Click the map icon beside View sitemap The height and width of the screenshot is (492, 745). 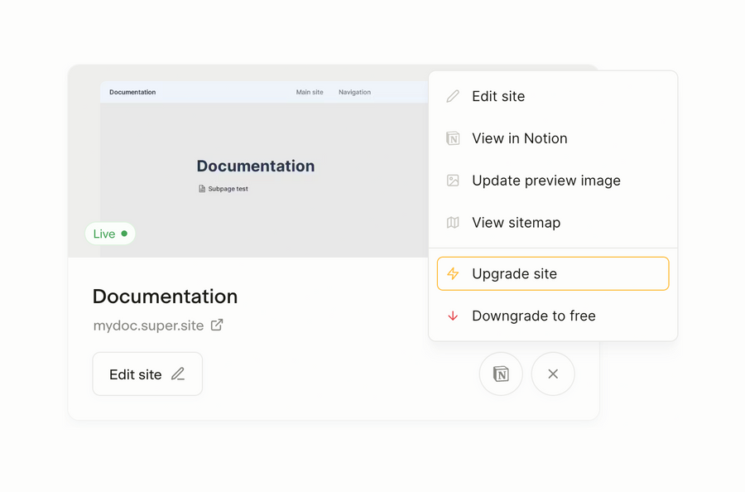tap(452, 223)
